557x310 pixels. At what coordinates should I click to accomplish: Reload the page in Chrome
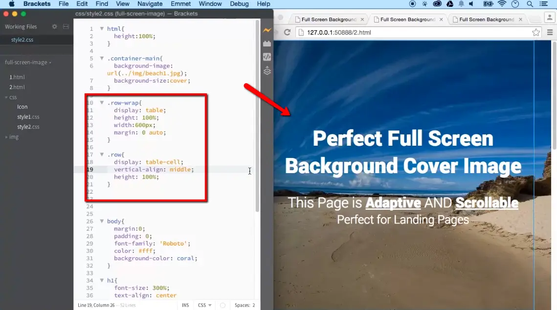pos(287,32)
